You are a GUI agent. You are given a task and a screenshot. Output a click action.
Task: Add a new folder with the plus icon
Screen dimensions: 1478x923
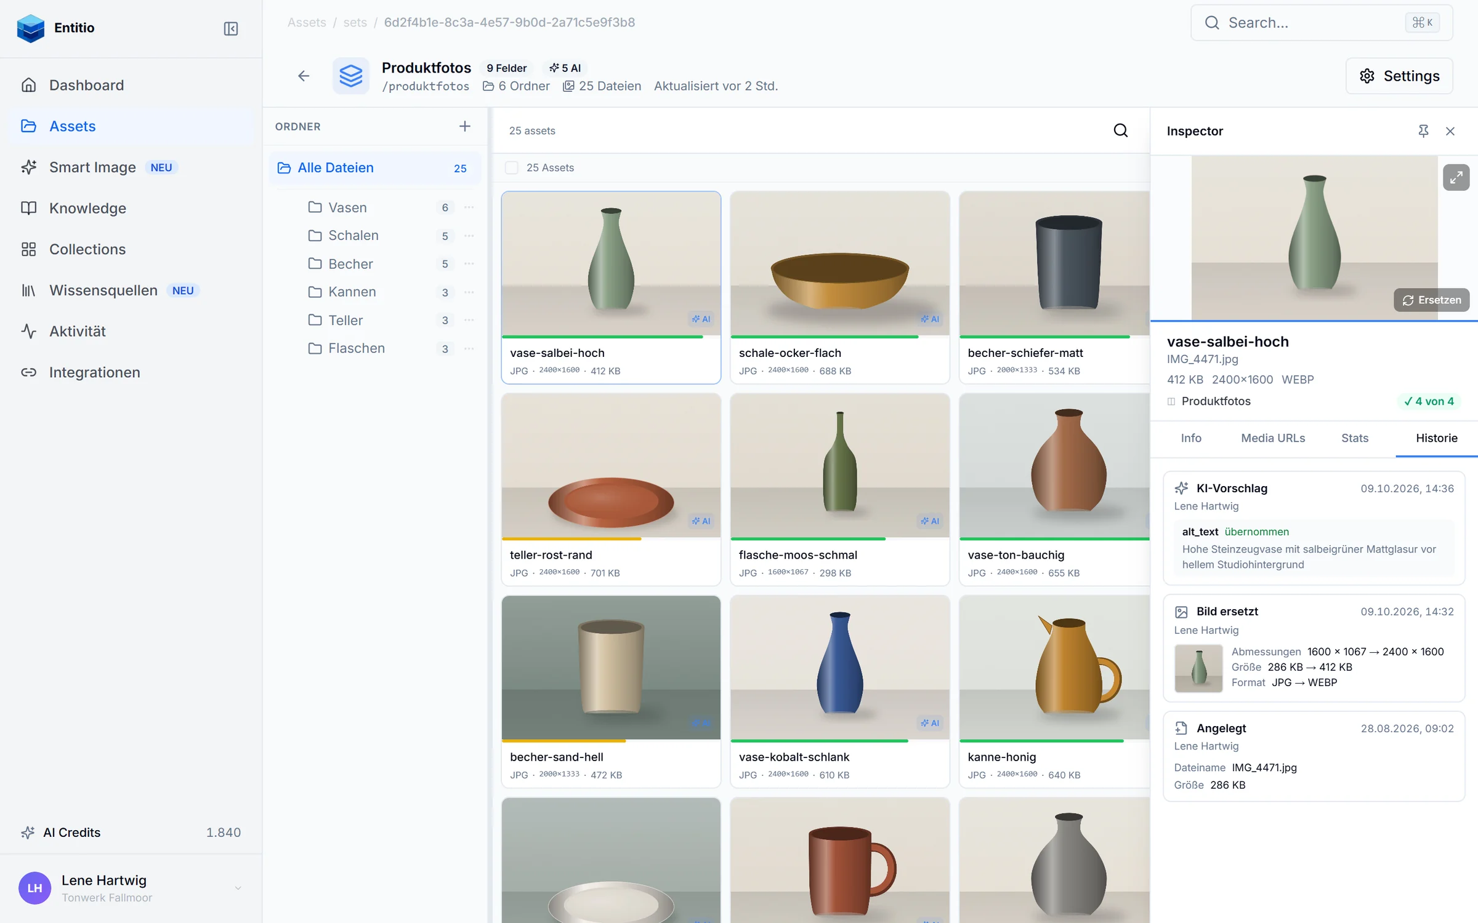465,126
